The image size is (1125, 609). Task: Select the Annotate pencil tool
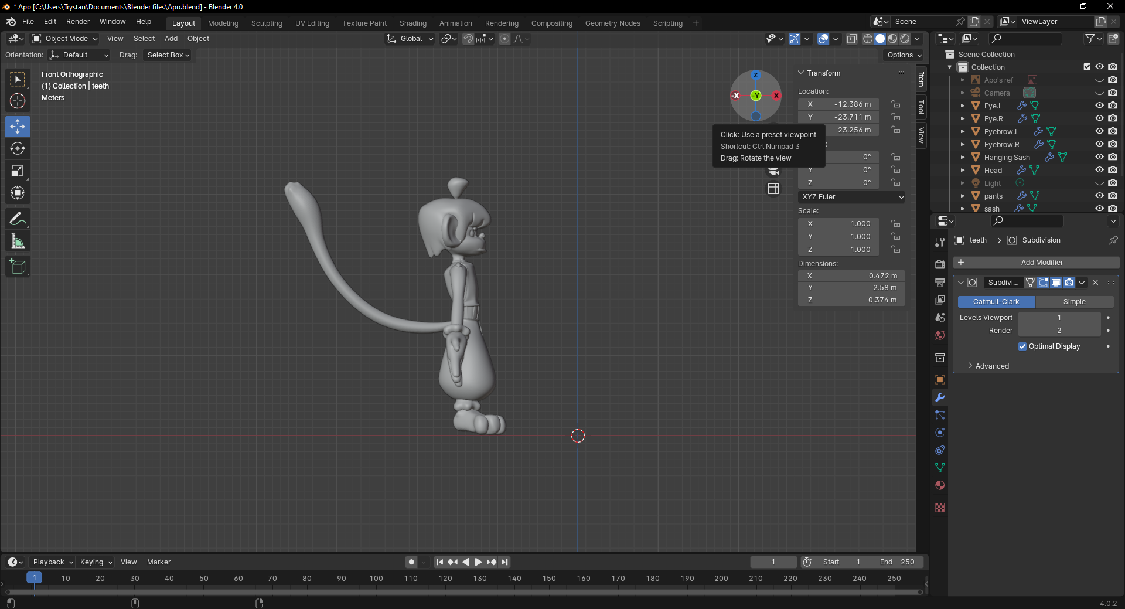(x=18, y=219)
